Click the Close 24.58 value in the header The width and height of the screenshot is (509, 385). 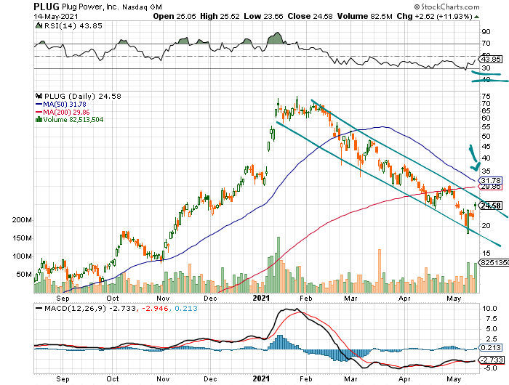310,16
